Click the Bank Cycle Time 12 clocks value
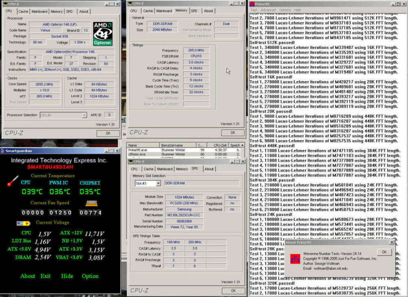The height and width of the screenshot is (297, 408). (x=196, y=86)
